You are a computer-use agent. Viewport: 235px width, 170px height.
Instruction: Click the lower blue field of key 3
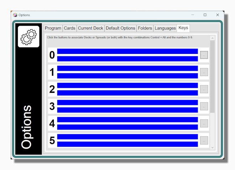pos(127,110)
